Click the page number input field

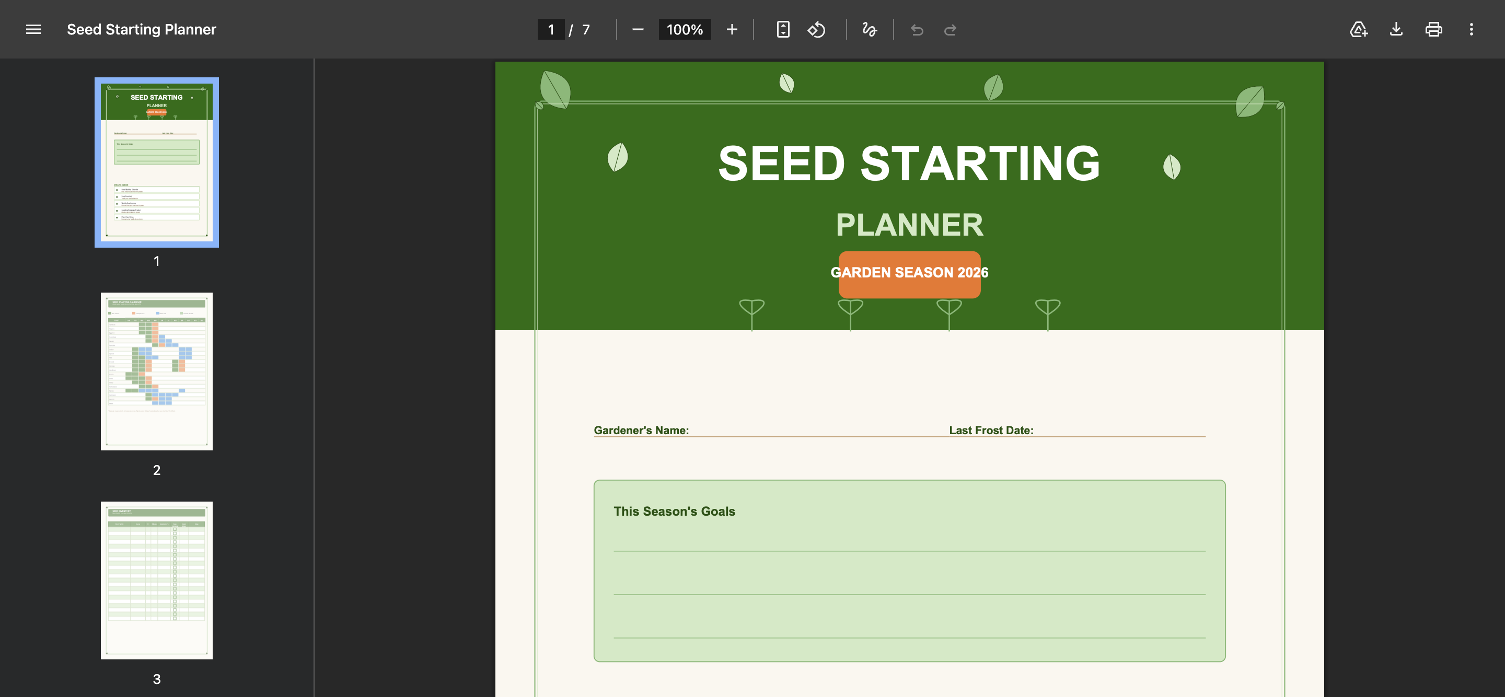[x=551, y=29]
